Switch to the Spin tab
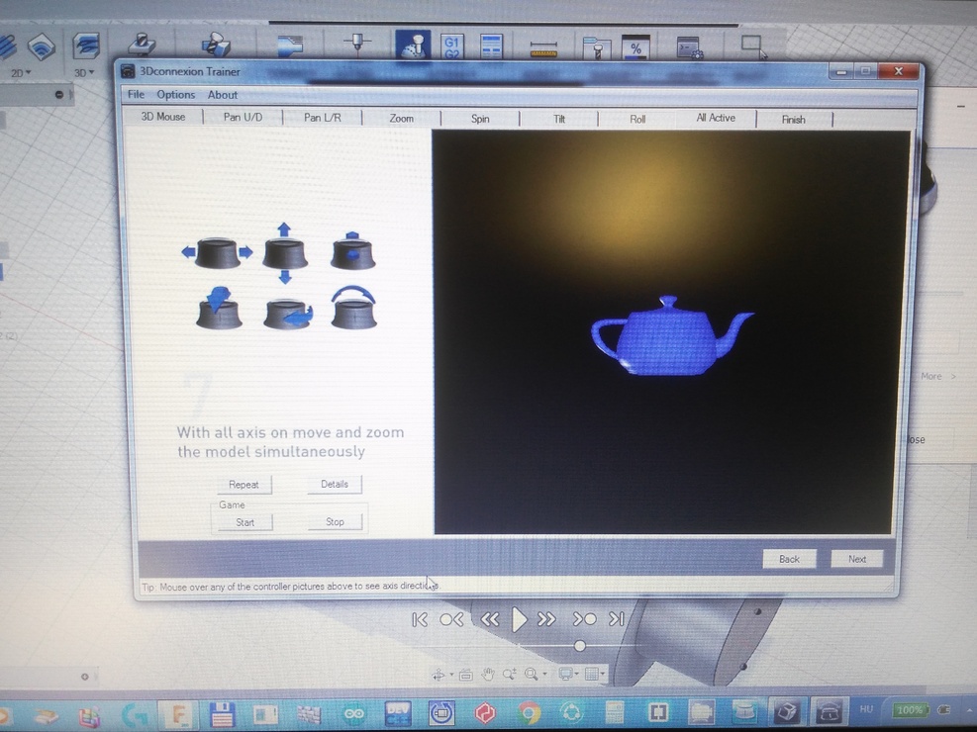Viewport: 977px width, 732px height. point(480,119)
